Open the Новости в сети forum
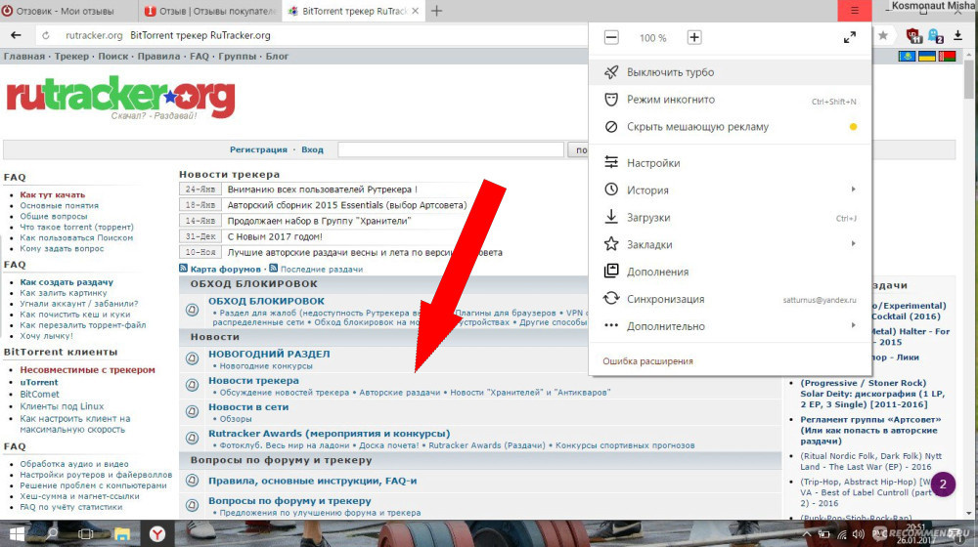978x547 pixels. click(248, 407)
